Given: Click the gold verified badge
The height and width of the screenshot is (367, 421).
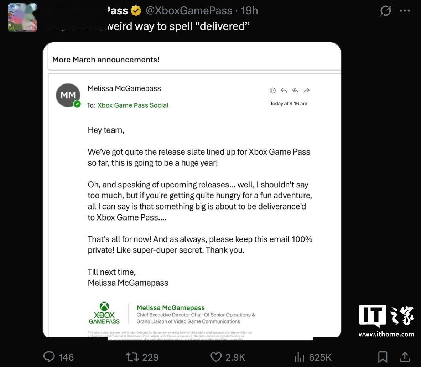Looking at the screenshot, I should pos(136,11).
